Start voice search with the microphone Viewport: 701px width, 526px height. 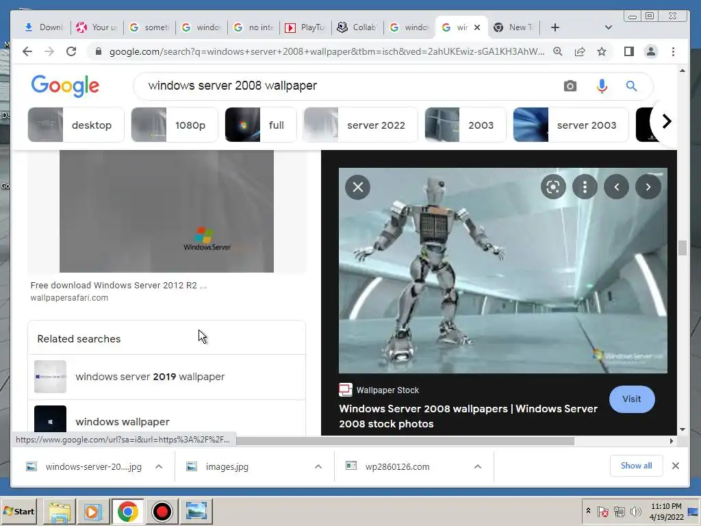pos(602,86)
